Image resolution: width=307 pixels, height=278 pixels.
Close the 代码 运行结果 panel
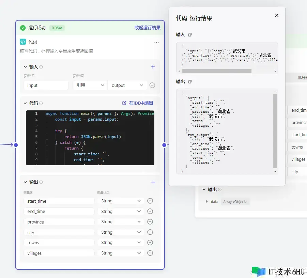277,15
